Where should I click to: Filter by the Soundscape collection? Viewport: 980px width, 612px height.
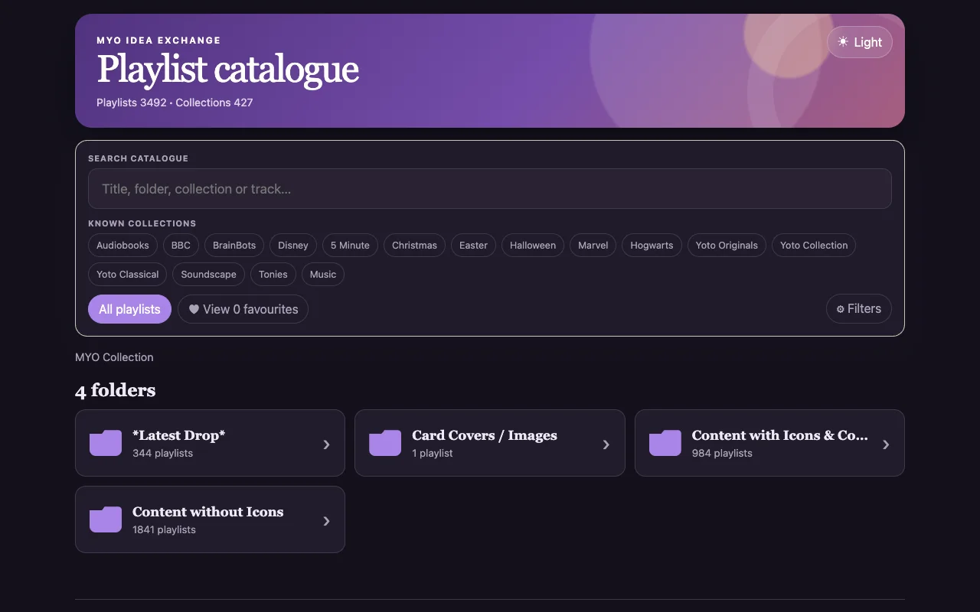click(208, 275)
